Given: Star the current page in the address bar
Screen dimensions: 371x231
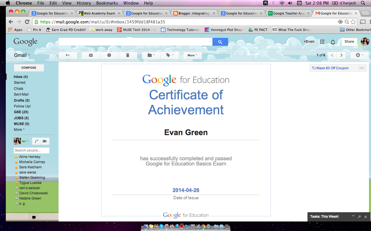Looking at the screenshot, I should point(353,21).
